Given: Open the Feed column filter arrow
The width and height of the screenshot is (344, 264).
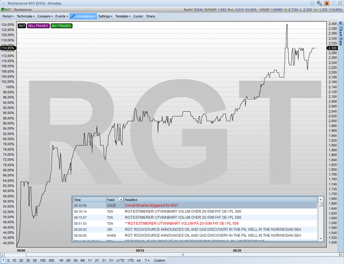Looking at the screenshot, I should 121,200.
